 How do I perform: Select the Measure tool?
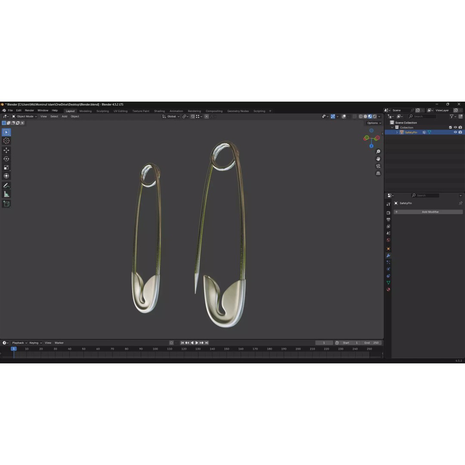[6, 194]
